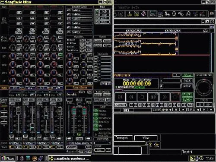
Task: Click the round Record button in the transport
Action: tap(175, 97)
